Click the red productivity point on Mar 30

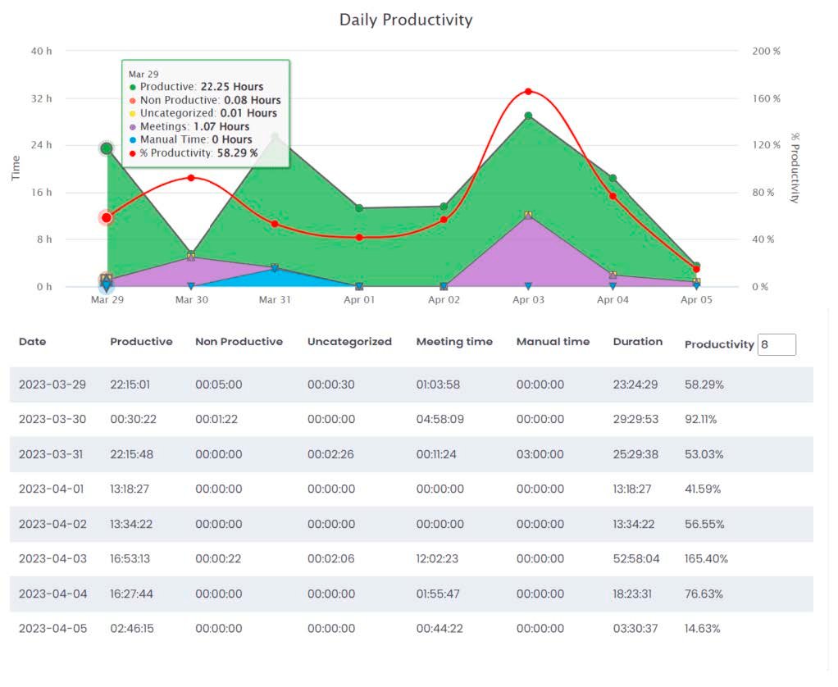click(191, 178)
